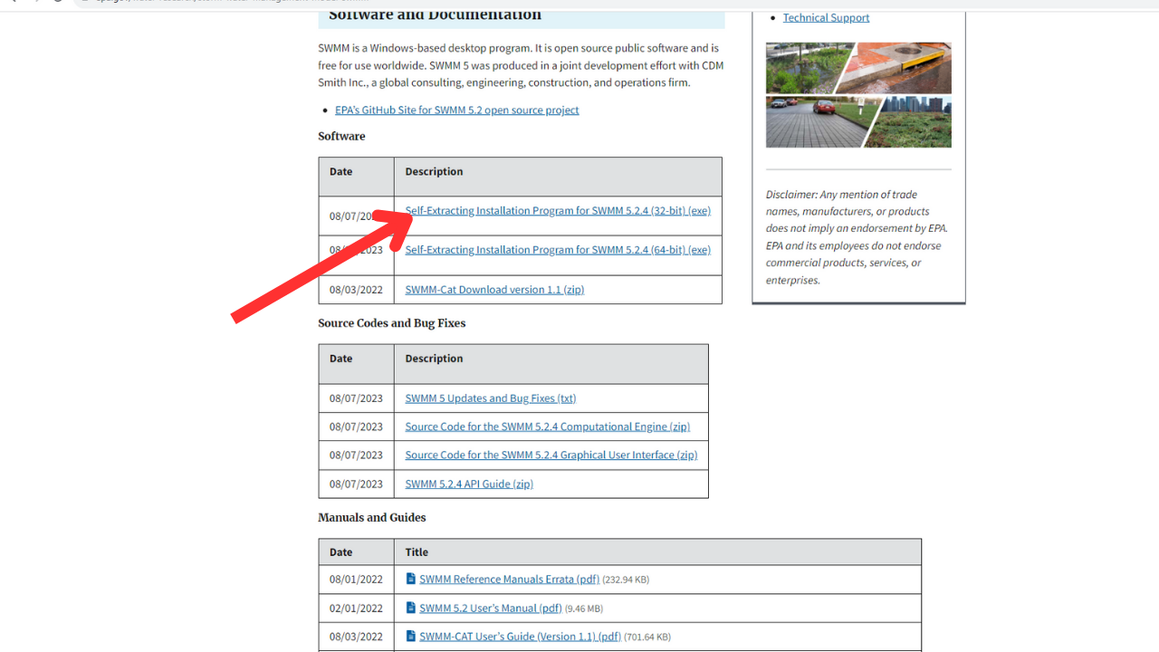Download SWMM-Cat version 1.1 zip
The image size is (1159, 652).
click(493, 289)
